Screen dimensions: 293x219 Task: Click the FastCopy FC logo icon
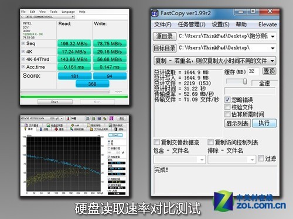tap(155, 13)
